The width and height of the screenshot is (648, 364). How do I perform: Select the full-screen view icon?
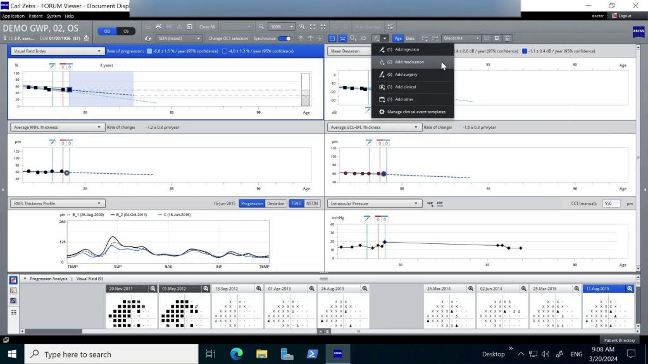(311, 27)
